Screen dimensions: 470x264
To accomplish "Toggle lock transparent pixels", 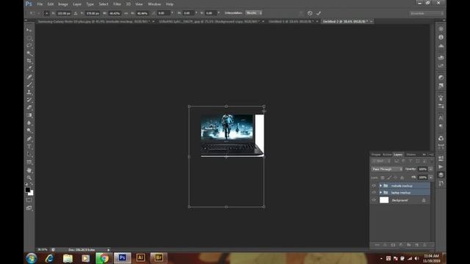I will (383, 177).
